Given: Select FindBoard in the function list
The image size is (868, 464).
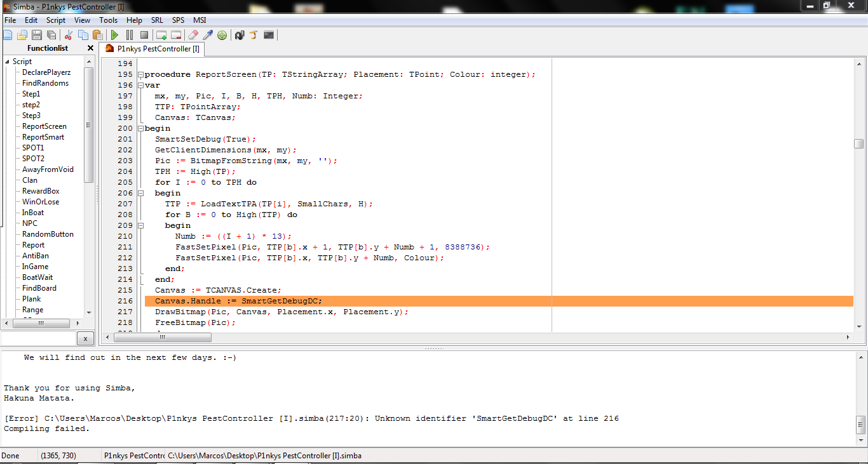Looking at the screenshot, I should click(39, 288).
